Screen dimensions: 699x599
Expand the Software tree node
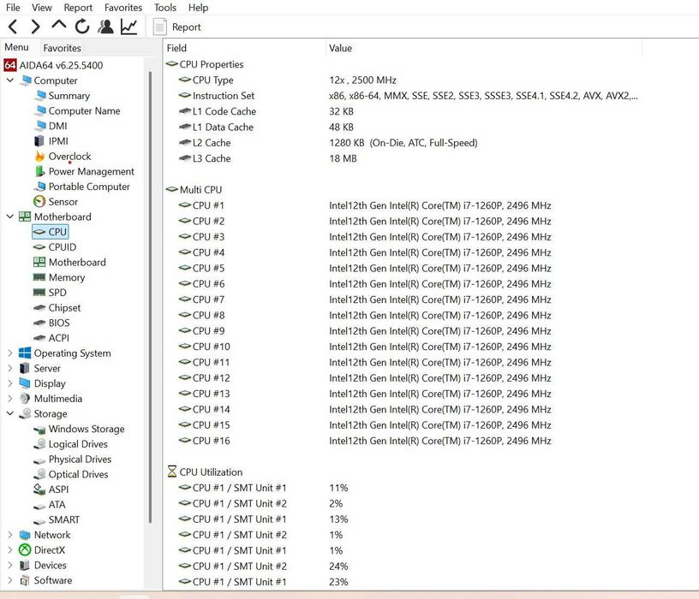[x=9, y=580]
